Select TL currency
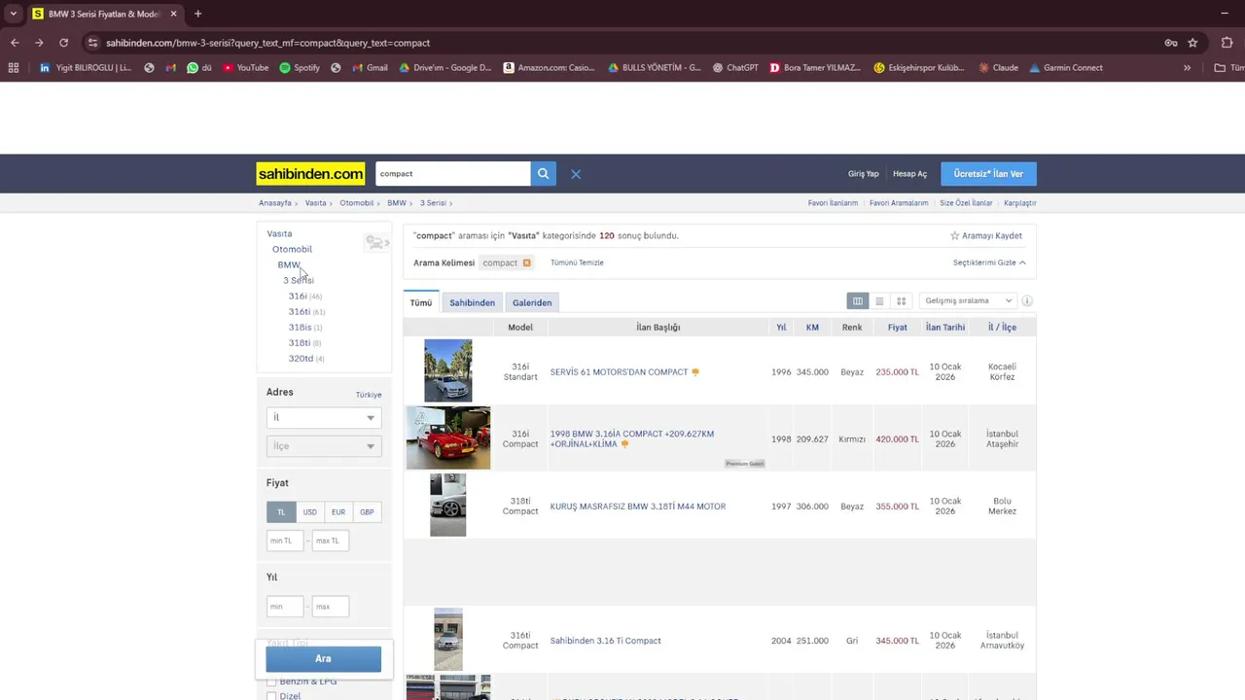The height and width of the screenshot is (700, 1245). pos(281,512)
